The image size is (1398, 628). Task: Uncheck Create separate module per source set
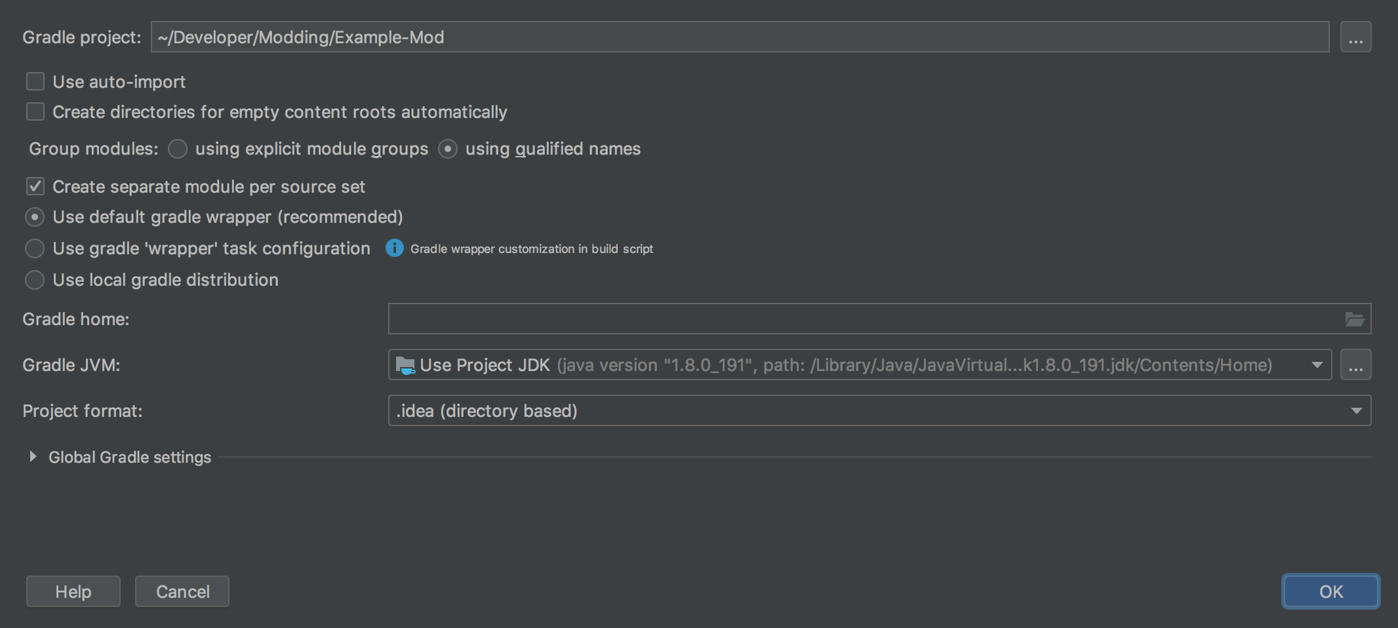[x=35, y=187]
